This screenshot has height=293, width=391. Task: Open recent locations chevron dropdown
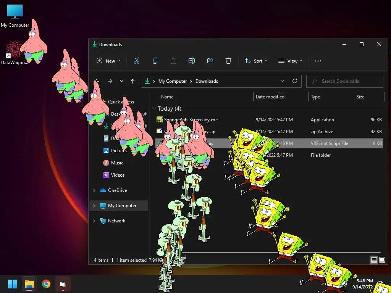tap(121, 81)
